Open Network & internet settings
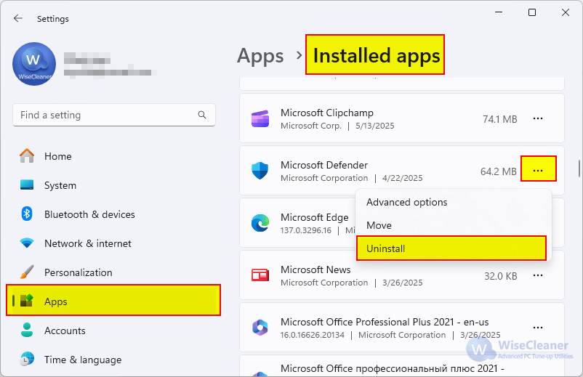Screen dimensions: 583x377 pos(113,243)
